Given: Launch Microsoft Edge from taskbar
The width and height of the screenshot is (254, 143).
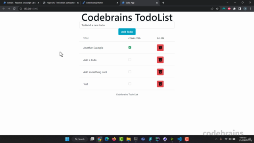Looking at the screenshot, I should 107,139.
